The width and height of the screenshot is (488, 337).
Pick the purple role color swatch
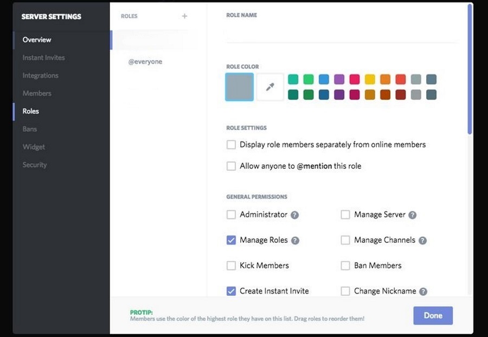(x=339, y=79)
